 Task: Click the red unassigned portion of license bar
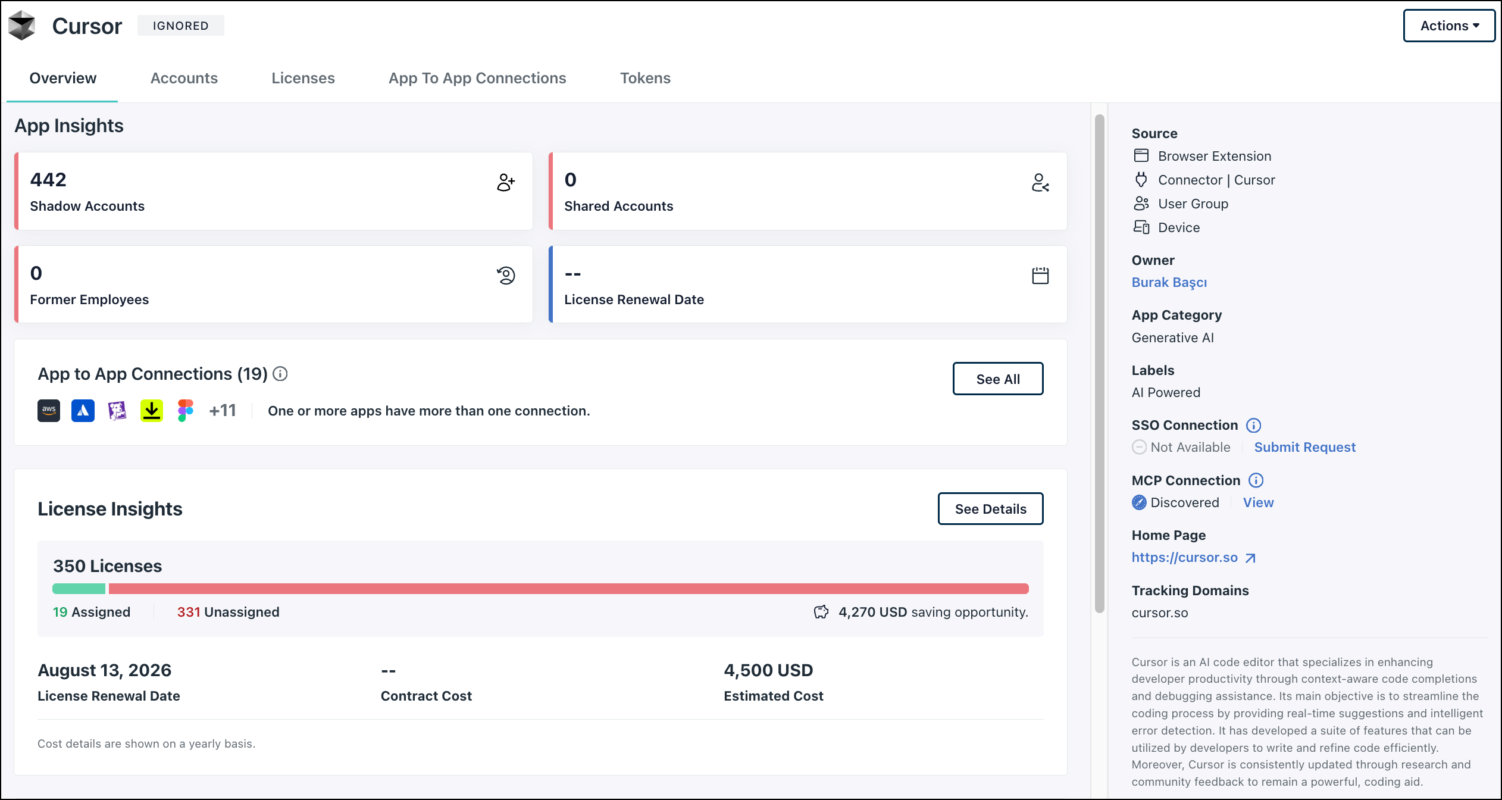(x=569, y=589)
